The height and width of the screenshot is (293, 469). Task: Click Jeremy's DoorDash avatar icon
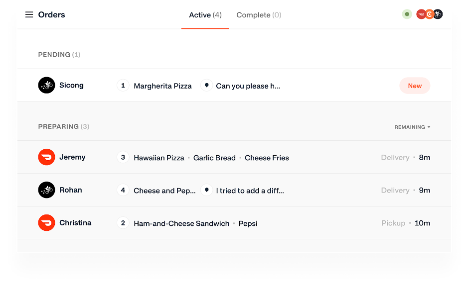point(46,157)
